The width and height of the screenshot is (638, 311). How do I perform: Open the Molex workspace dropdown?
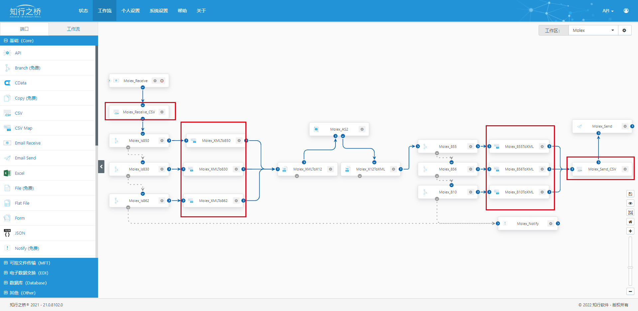(x=593, y=30)
